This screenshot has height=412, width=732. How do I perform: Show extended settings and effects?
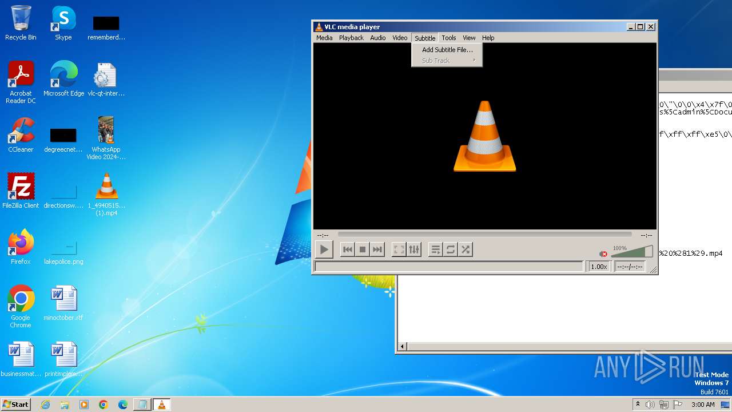[414, 249]
